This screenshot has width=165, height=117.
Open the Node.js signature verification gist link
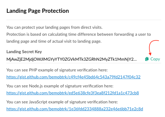[x=73, y=93]
